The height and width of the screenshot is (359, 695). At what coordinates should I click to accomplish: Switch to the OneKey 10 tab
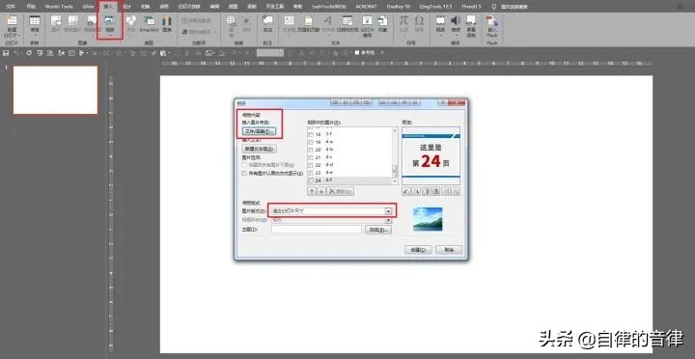tap(398, 7)
